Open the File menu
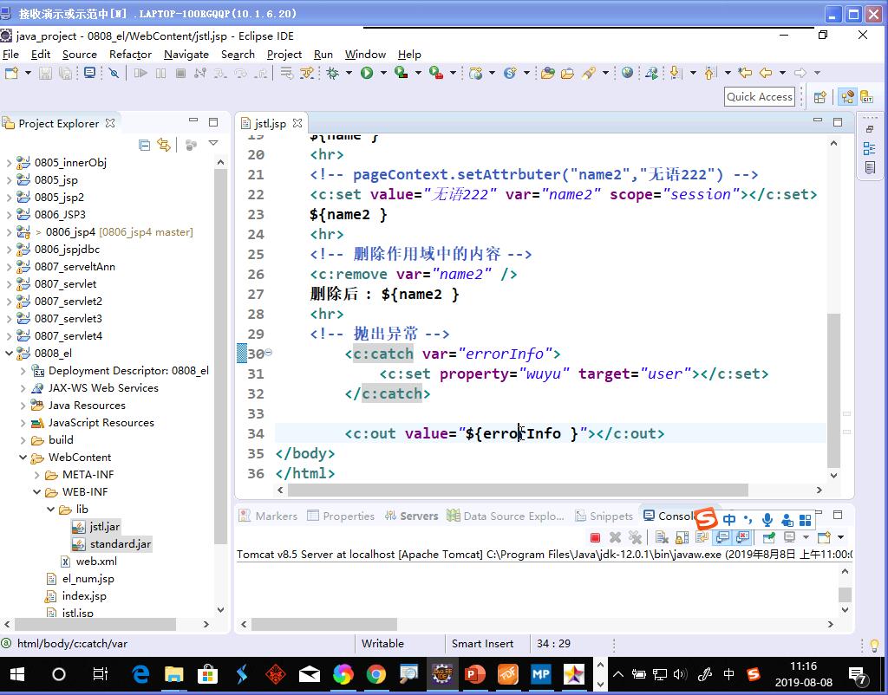Viewport: 888px width, 695px height. (x=10, y=55)
